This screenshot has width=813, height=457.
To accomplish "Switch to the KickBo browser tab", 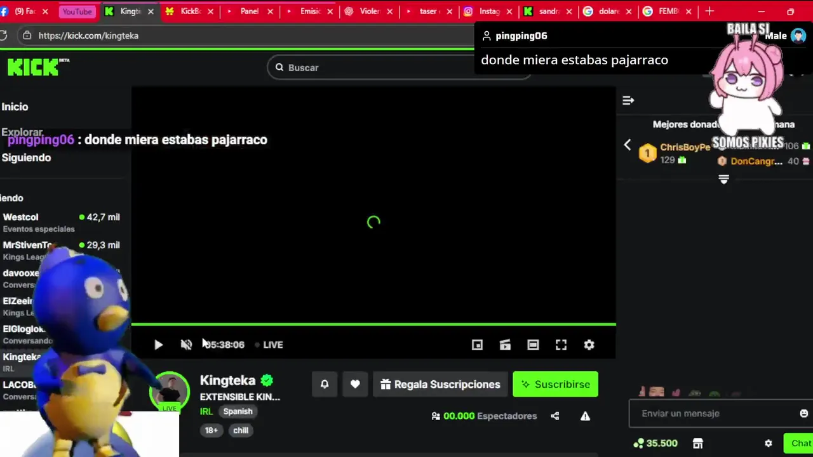I will click(190, 11).
